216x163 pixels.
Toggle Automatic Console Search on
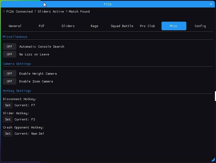point(10,47)
